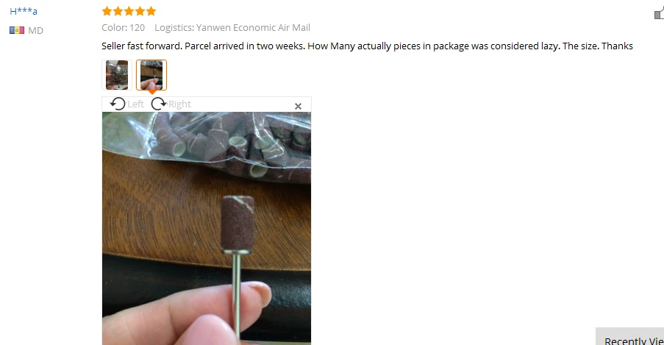This screenshot has height=345, width=664.
Task: Click the MD country code label
Action: point(35,30)
